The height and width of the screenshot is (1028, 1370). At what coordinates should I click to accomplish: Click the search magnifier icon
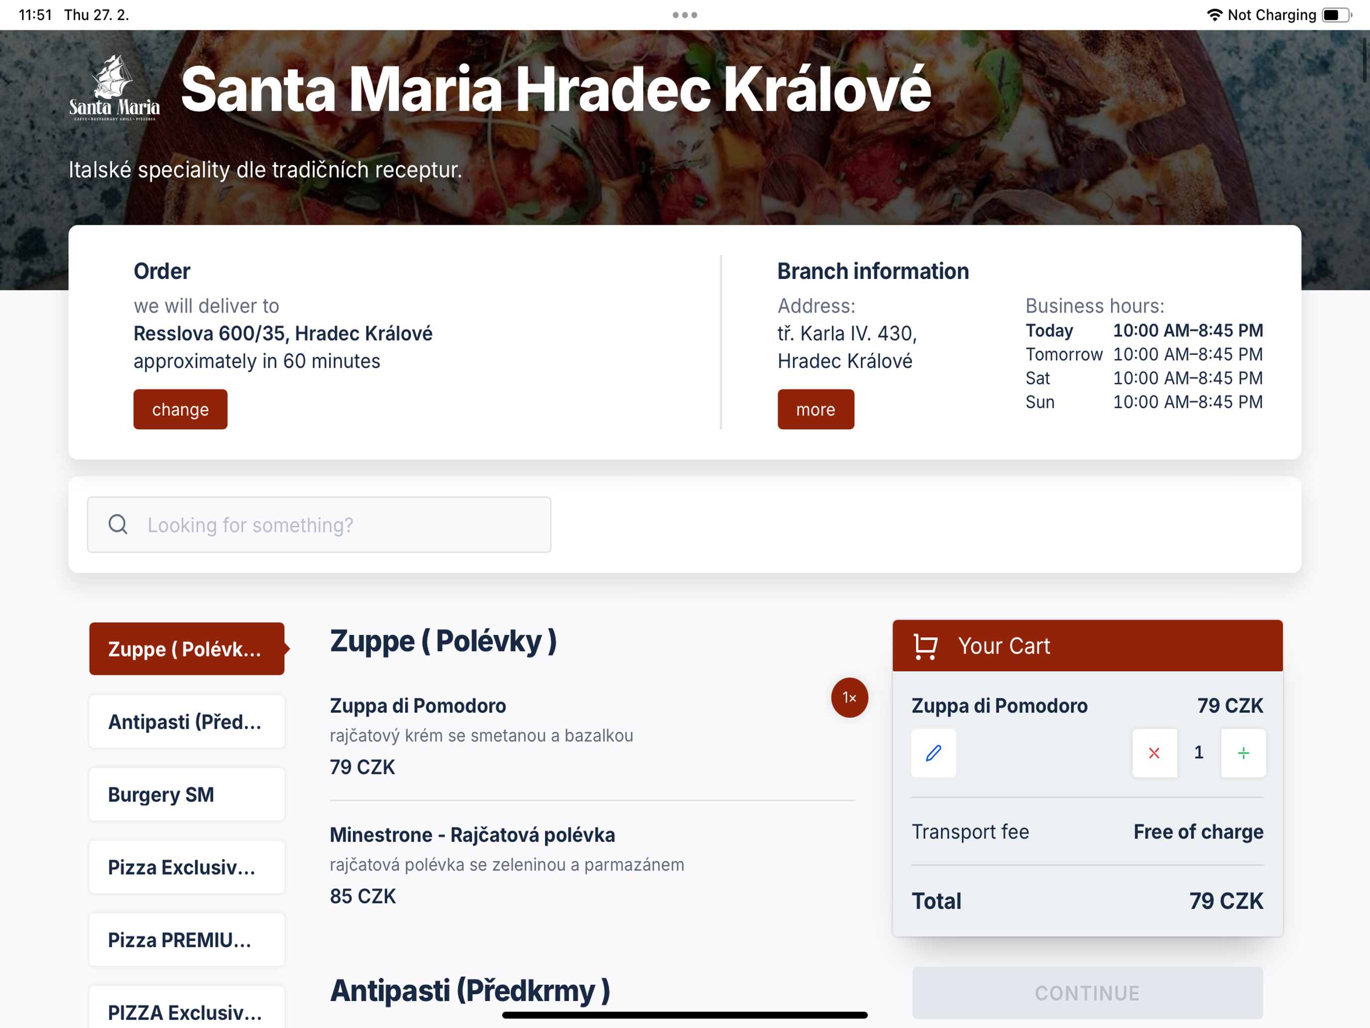click(117, 524)
